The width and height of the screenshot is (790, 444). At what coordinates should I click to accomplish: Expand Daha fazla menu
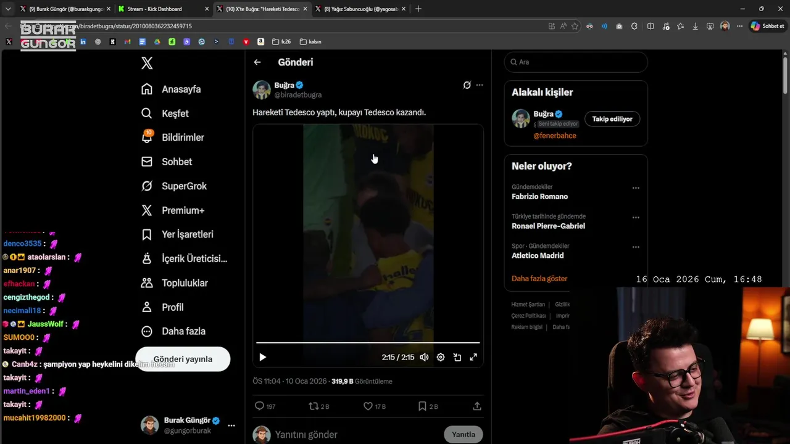tap(173, 331)
